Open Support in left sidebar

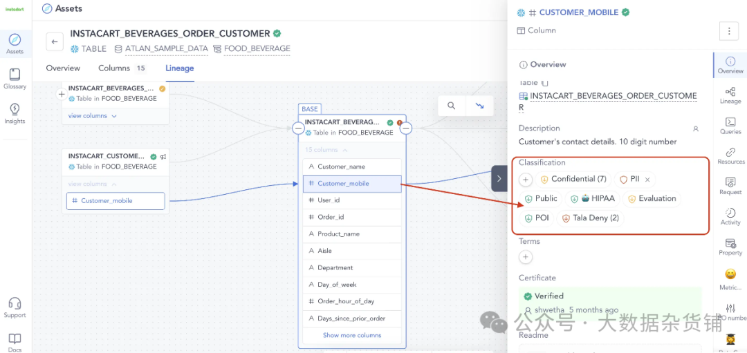coord(15,307)
